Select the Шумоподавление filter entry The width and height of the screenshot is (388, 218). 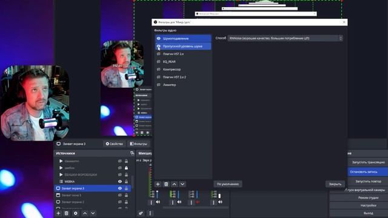(183, 39)
